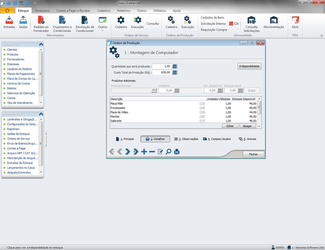Collapse the ribbon with the arrow

(322, 36)
